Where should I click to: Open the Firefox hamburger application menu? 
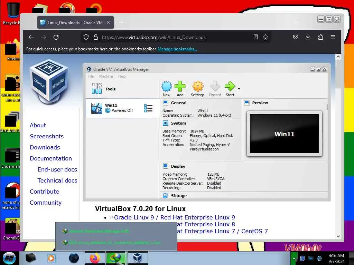[333, 37]
